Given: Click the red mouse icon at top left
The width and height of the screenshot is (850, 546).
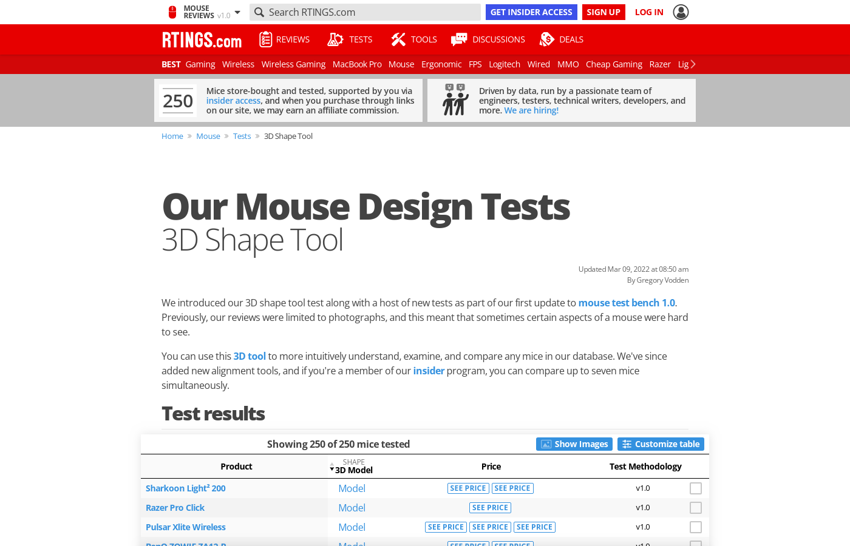Looking at the screenshot, I should [172, 12].
